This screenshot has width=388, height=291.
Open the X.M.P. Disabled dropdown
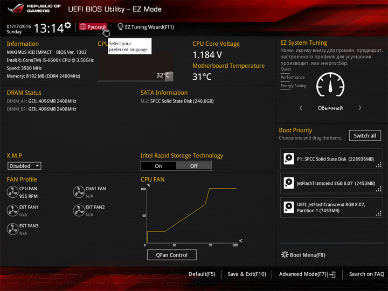pyautogui.click(x=24, y=166)
